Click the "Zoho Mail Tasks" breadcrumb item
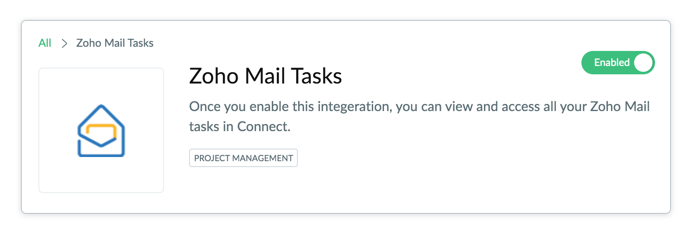Viewport: 691px width, 233px height. [115, 43]
